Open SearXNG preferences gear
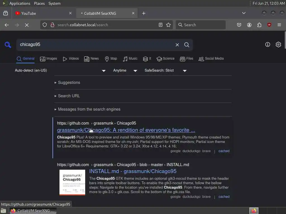This screenshot has width=286, height=214. 278,45
